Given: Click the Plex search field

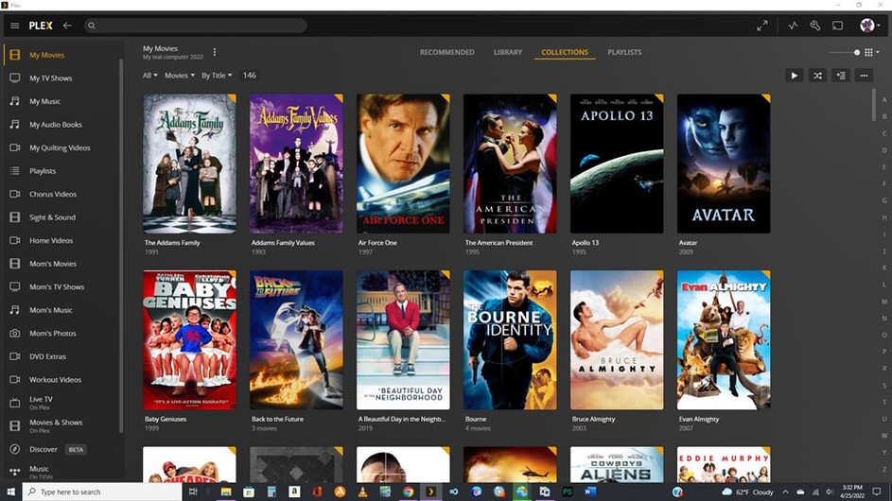Looking at the screenshot, I should coord(196,26).
